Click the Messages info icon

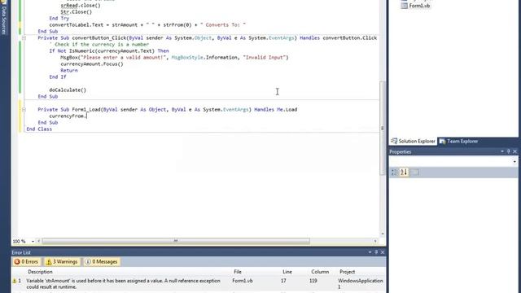(x=88, y=262)
